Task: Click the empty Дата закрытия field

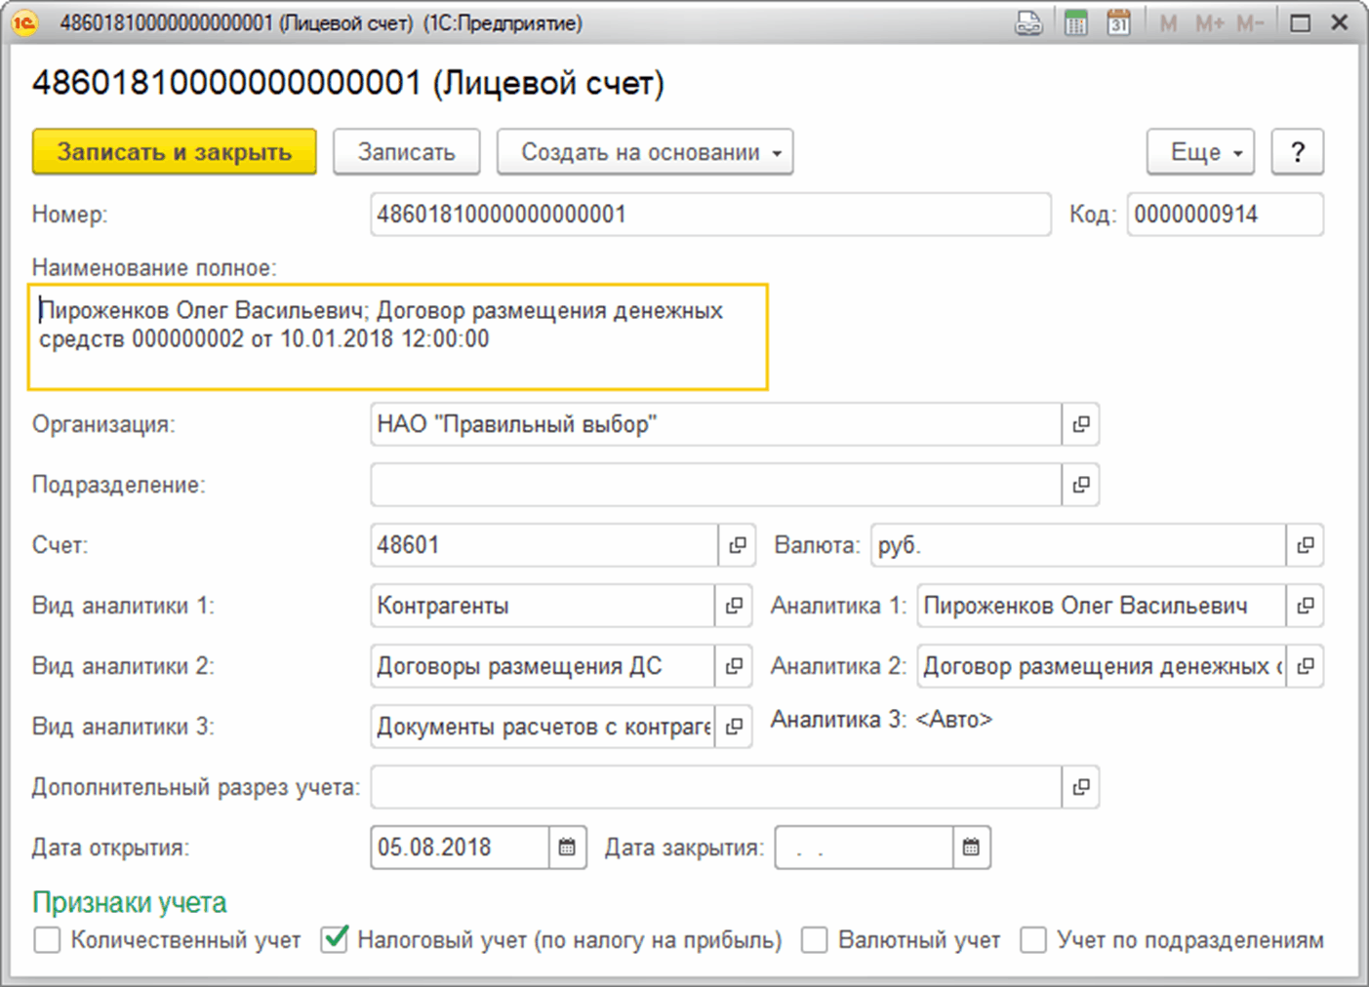Action: [x=864, y=848]
